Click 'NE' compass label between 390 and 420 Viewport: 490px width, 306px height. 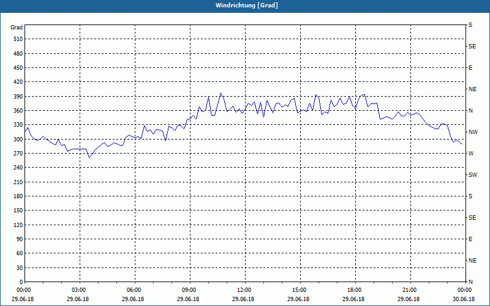pyautogui.click(x=473, y=89)
